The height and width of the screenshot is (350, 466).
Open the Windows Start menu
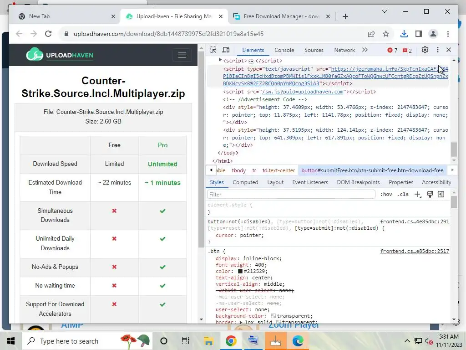pyautogui.click(x=11, y=341)
